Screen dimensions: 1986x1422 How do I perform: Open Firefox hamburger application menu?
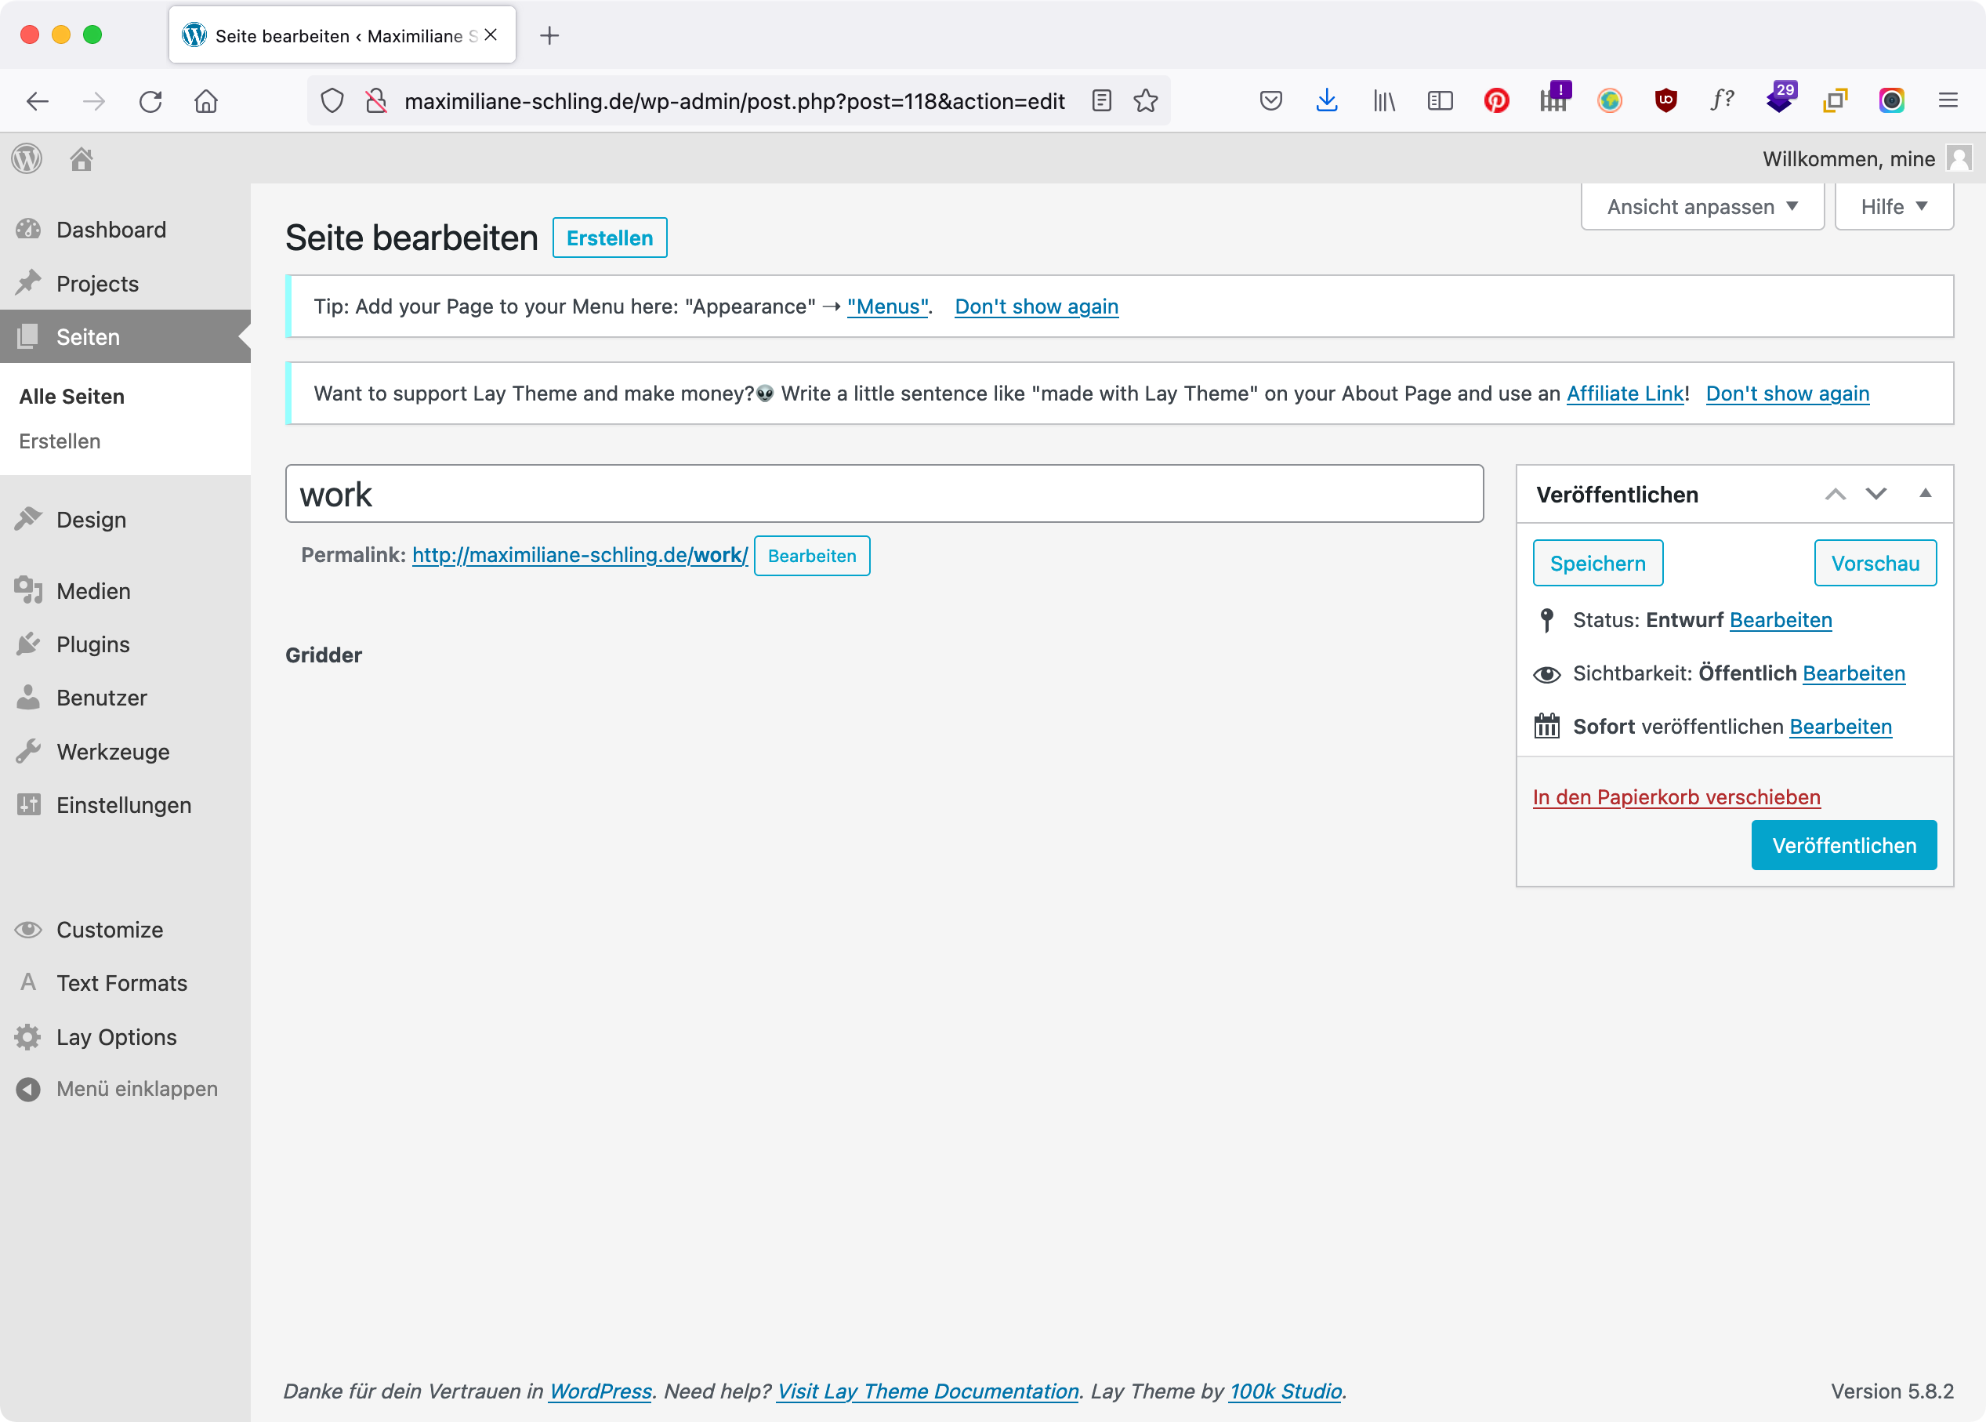pos(1948,100)
